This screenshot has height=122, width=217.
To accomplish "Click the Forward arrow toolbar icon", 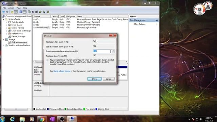I will [x=7, y=12].
